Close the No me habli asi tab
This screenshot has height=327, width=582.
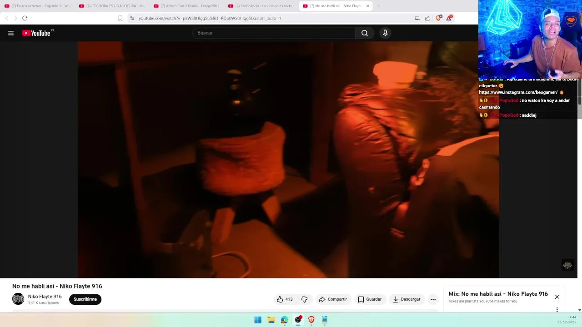[367, 6]
